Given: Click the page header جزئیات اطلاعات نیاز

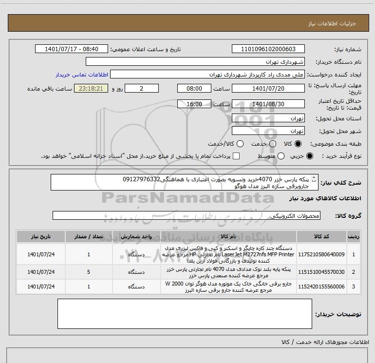Looking at the screenshot, I should tap(332, 23).
